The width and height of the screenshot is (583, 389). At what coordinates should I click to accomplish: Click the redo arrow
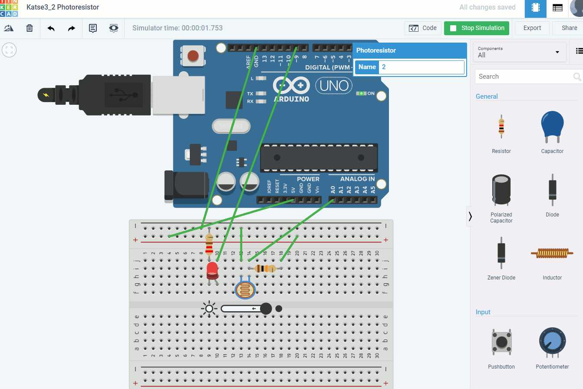point(72,28)
